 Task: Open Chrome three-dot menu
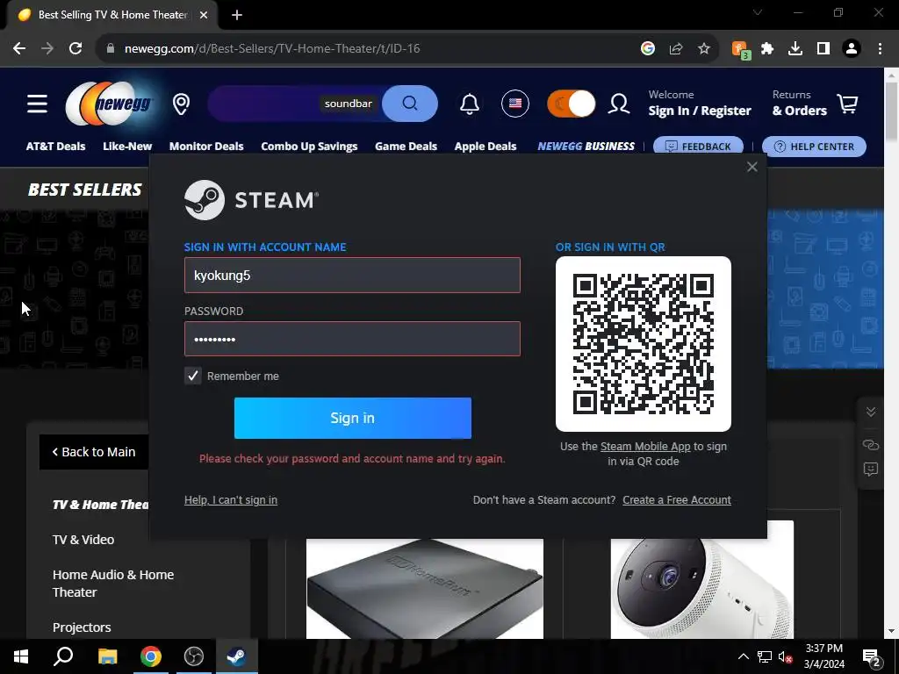[x=880, y=49]
